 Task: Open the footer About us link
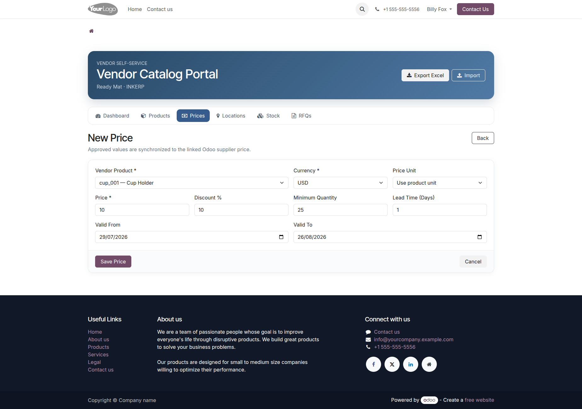click(x=98, y=339)
